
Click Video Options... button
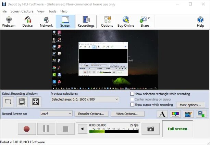click(127, 114)
